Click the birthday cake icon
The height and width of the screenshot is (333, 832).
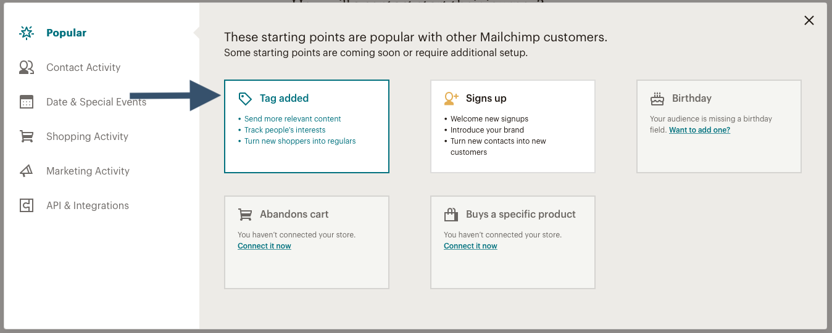click(657, 99)
